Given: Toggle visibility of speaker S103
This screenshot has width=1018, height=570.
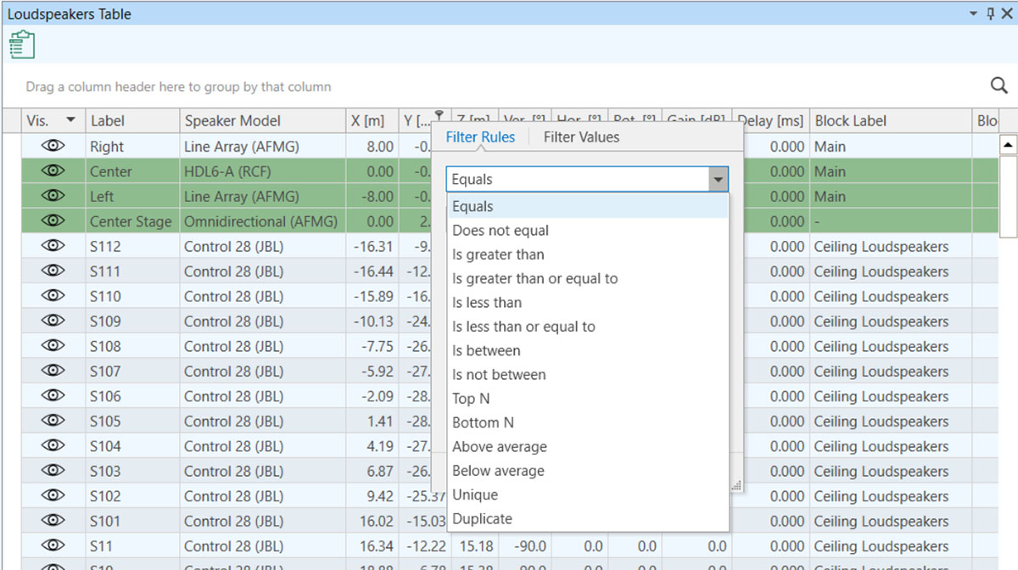Looking at the screenshot, I should 53,471.
